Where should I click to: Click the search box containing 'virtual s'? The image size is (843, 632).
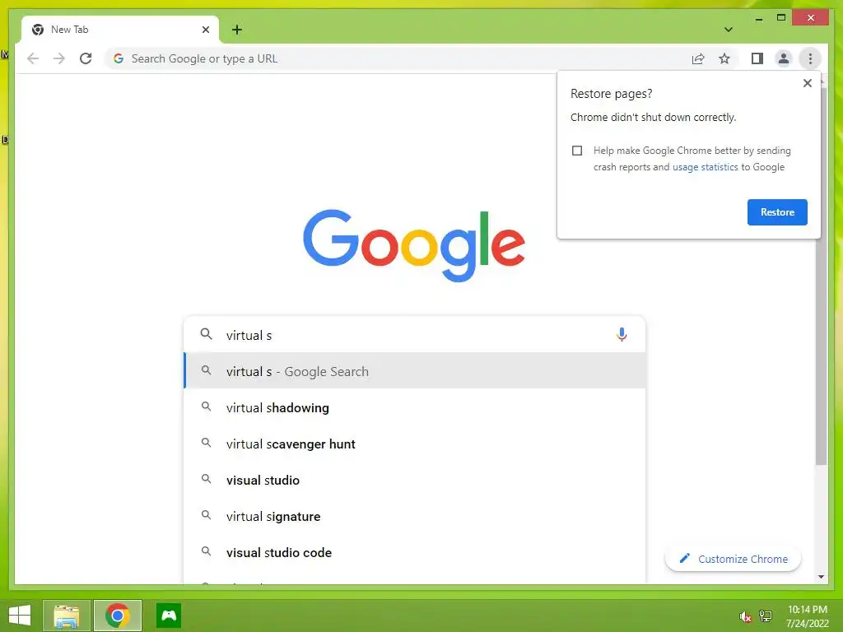414,335
